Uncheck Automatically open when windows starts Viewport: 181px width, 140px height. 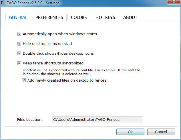(x=19, y=34)
